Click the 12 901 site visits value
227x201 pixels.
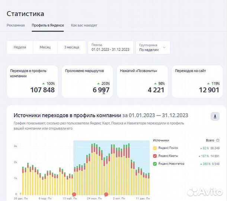pos(209,90)
